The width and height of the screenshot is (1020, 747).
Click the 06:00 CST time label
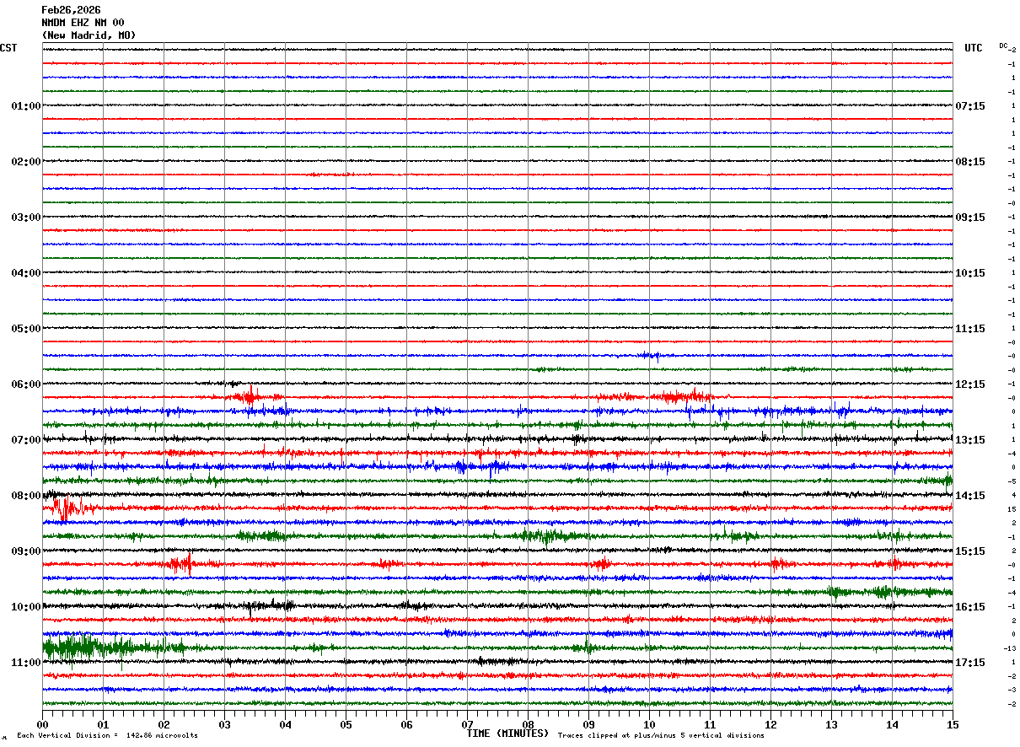(x=26, y=384)
